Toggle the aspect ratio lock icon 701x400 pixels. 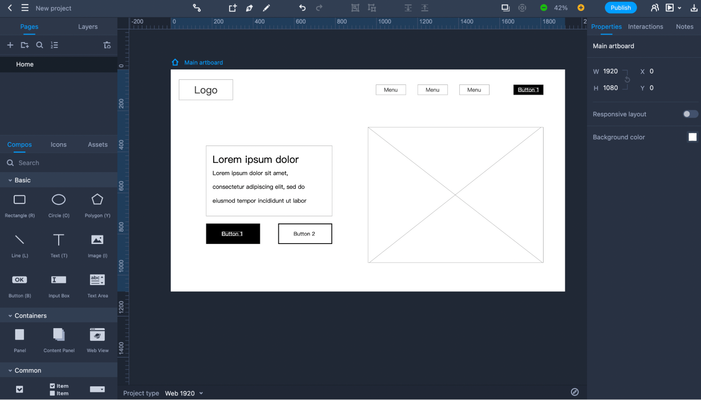(627, 80)
